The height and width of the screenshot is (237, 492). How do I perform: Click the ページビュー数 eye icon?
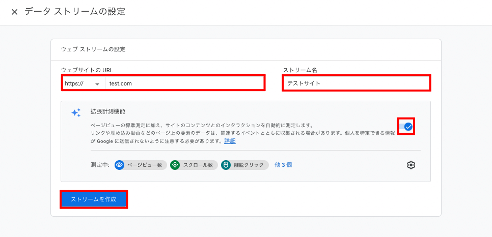click(x=119, y=165)
